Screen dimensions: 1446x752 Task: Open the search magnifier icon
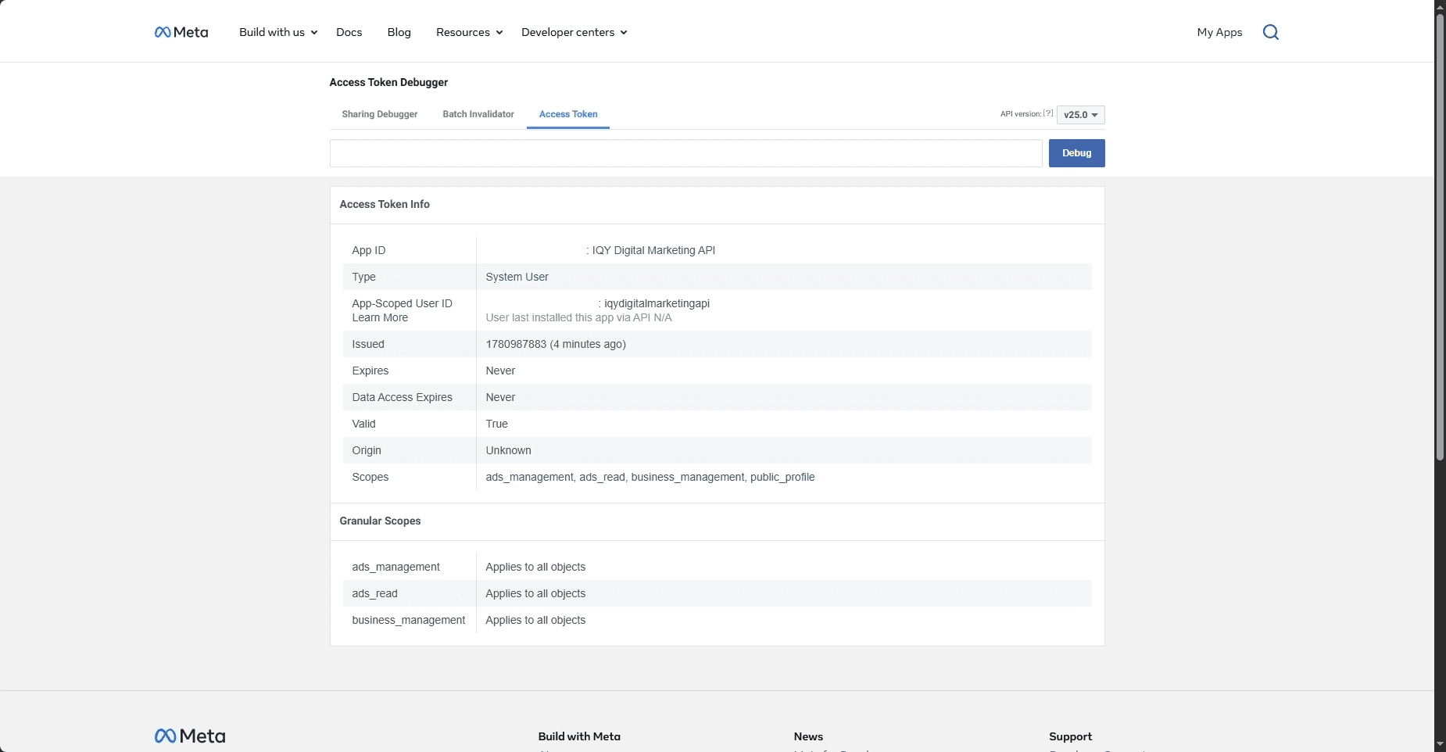point(1271,32)
